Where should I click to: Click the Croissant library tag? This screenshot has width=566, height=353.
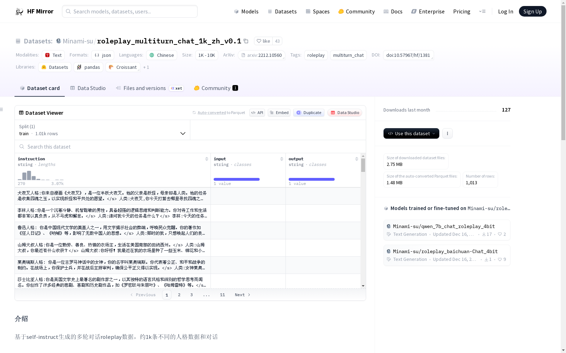click(123, 67)
